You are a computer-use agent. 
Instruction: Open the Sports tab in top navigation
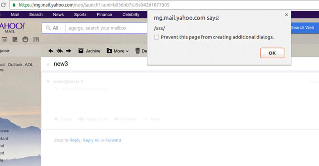(80, 14)
